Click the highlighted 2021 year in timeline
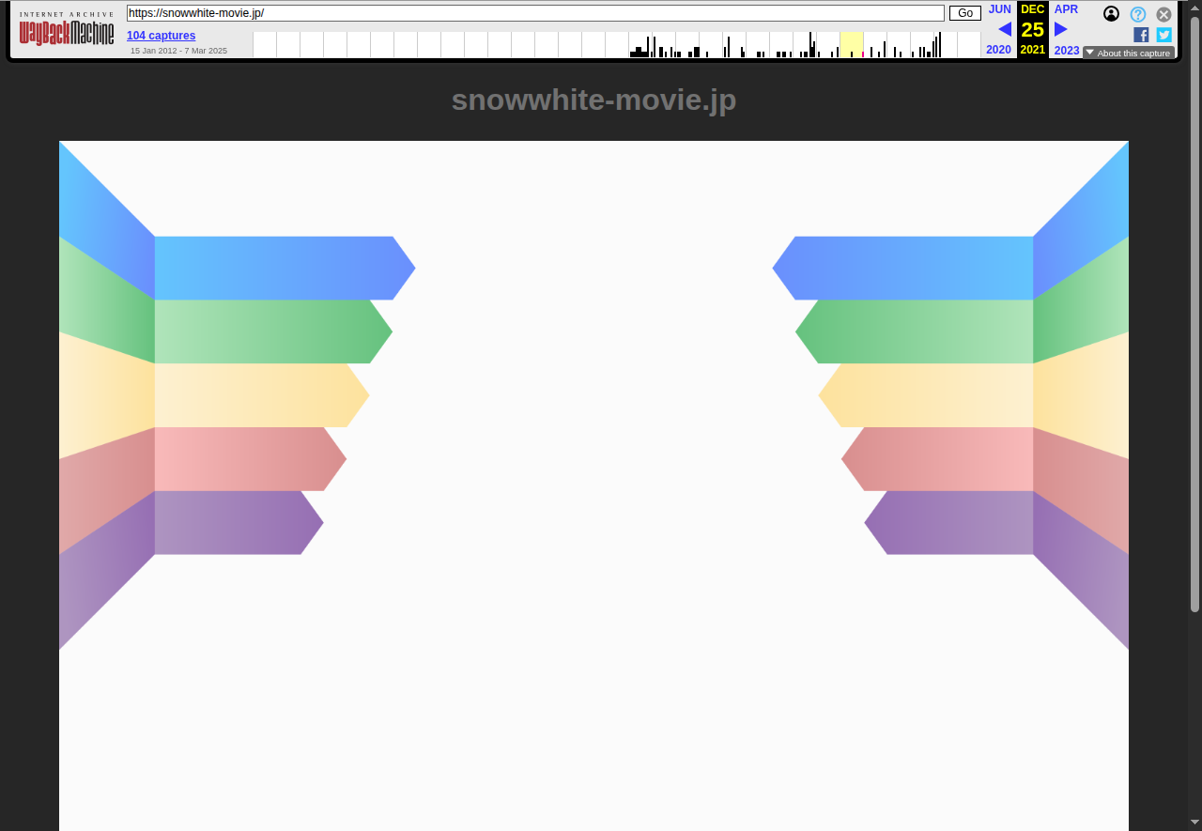 click(851, 44)
